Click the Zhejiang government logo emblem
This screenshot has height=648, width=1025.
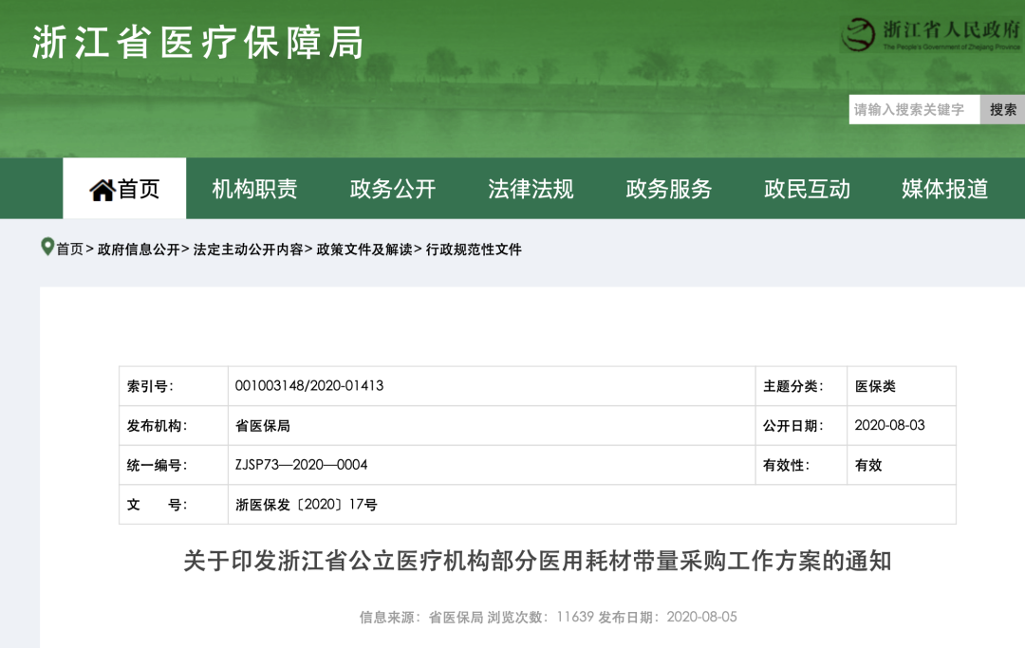(859, 35)
